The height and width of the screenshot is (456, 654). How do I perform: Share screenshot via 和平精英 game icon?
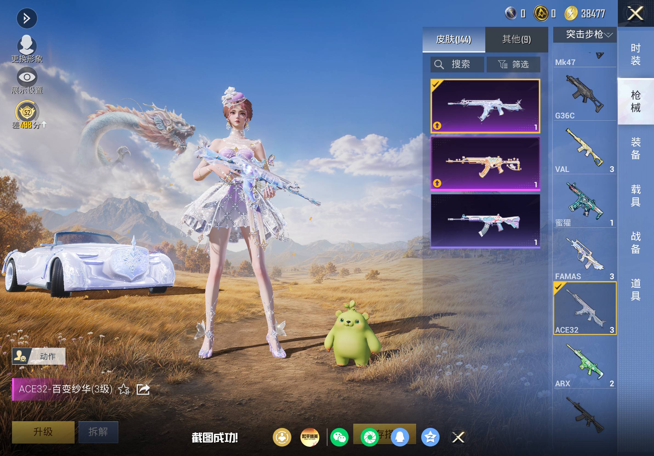coord(310,437)
